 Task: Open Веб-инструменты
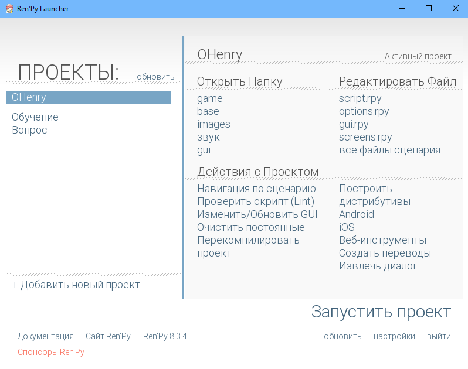pyautogui.click(x=382, y=240)
